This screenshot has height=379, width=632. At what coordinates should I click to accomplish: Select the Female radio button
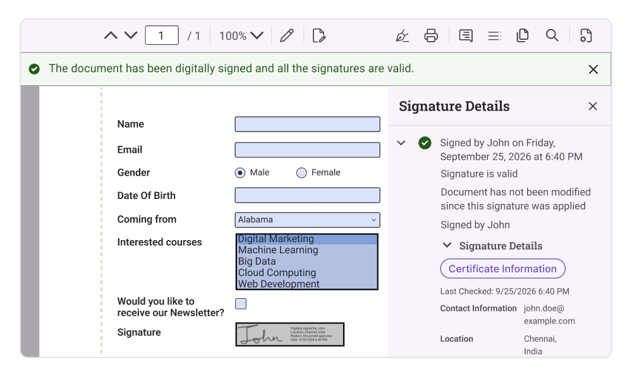click(301, 173)
